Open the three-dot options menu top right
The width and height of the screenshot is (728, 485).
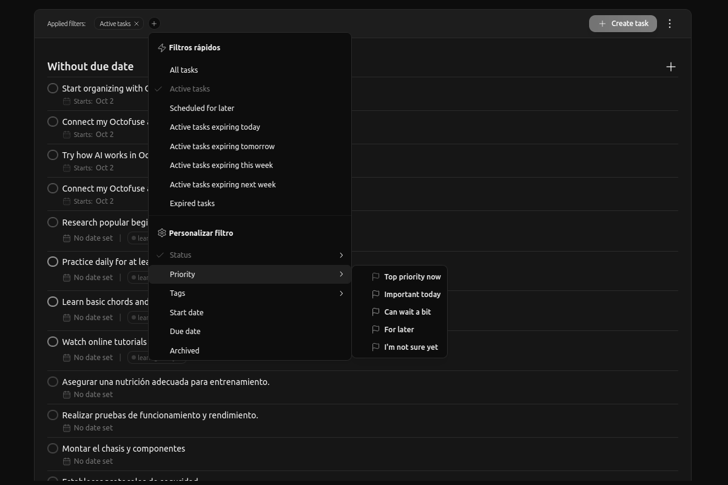(670, 23)
